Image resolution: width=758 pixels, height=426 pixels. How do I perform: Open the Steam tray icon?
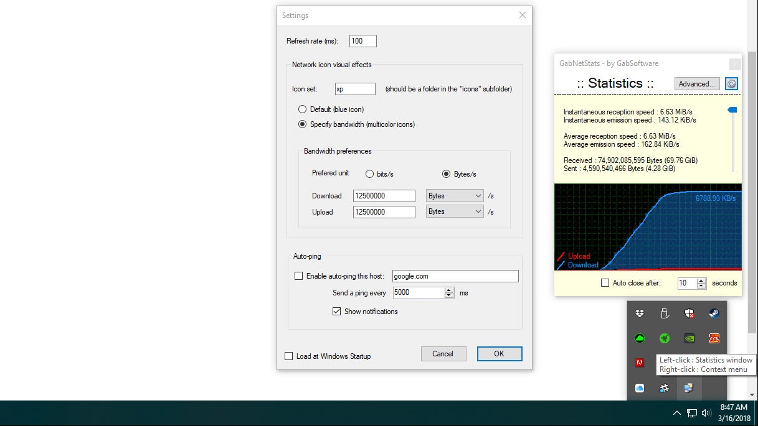[714, 313]
